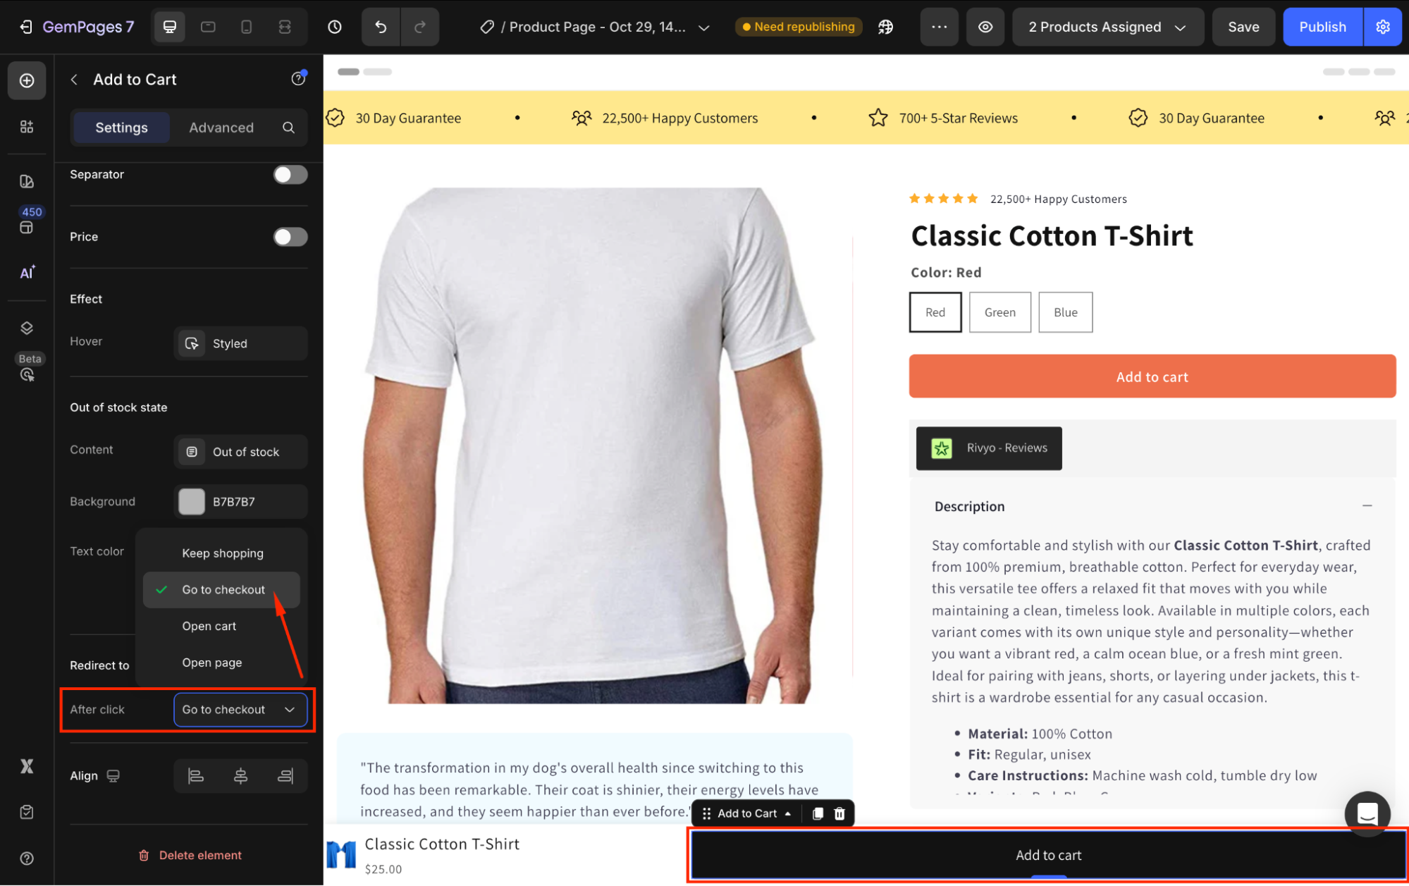Select the tablet device view icon
Screen dimensions: 1409x886
tap(208, 27)
